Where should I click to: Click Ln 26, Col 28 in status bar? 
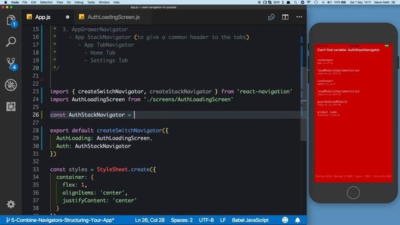(150, 220)
